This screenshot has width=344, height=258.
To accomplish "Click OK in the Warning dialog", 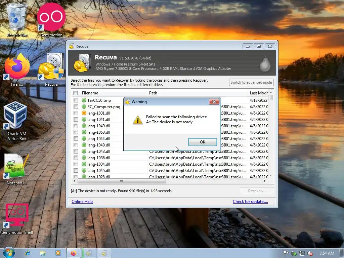I will 203,142.
